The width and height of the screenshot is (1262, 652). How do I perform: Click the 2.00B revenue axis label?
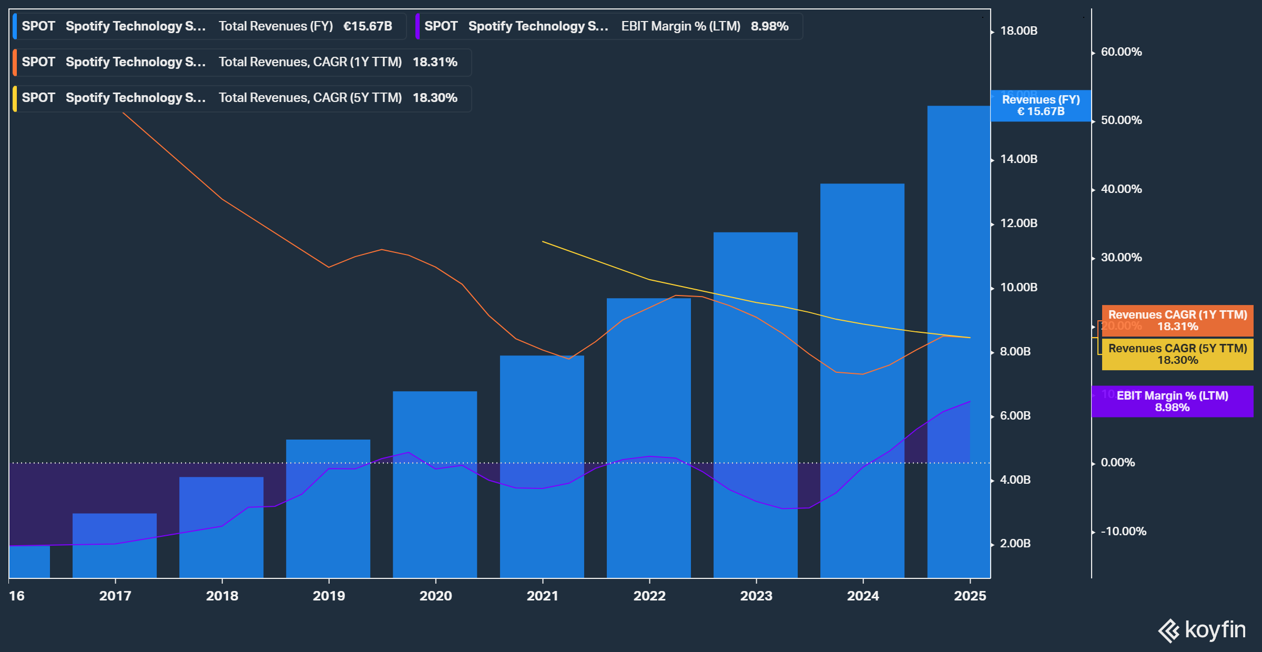[1015, 543]
